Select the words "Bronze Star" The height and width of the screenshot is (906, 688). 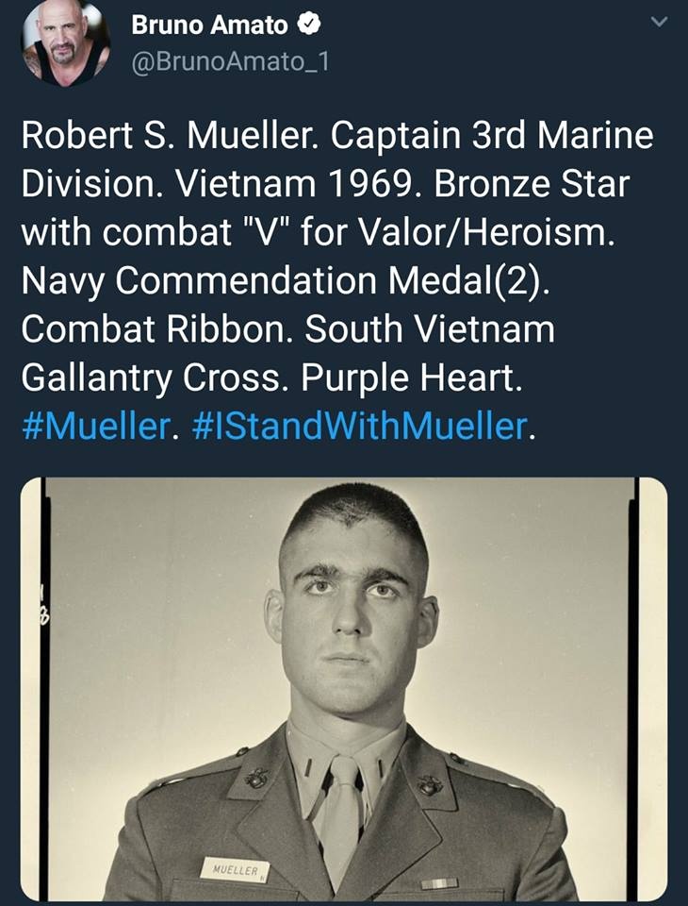point(532,184)
